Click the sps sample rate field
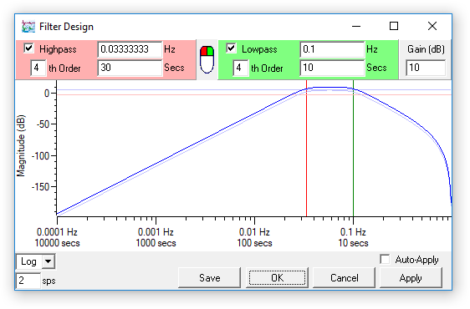The width and height of the screenshot is (470, 309). [x=28, y=281]
